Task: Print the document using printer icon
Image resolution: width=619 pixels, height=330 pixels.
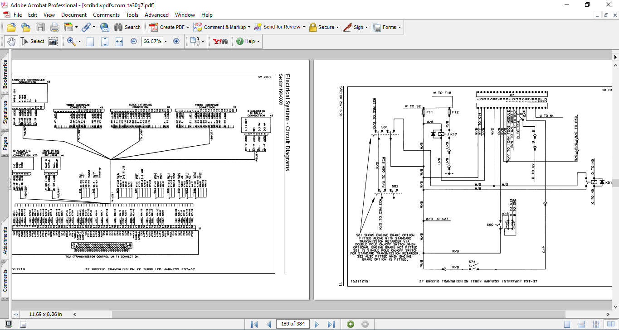Action: 55,27
